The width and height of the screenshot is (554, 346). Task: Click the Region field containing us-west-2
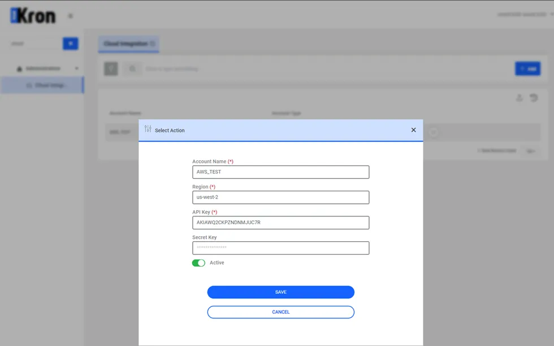click(x=280, y=198)
